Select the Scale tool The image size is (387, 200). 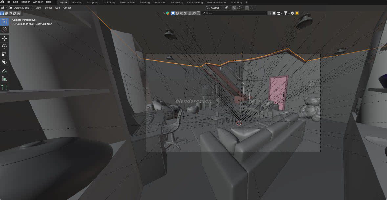pos(4,54)
